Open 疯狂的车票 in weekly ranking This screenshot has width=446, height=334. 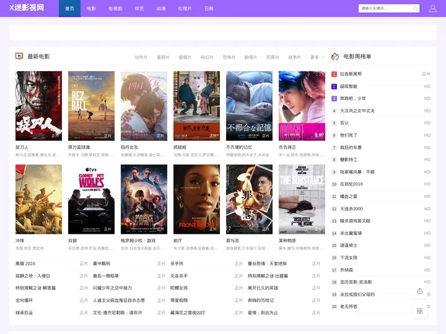[351, 147]
